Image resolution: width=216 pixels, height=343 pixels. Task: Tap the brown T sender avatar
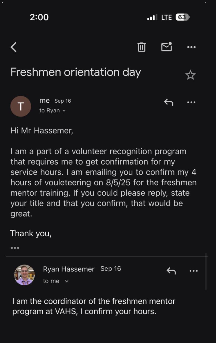point(21,106)
